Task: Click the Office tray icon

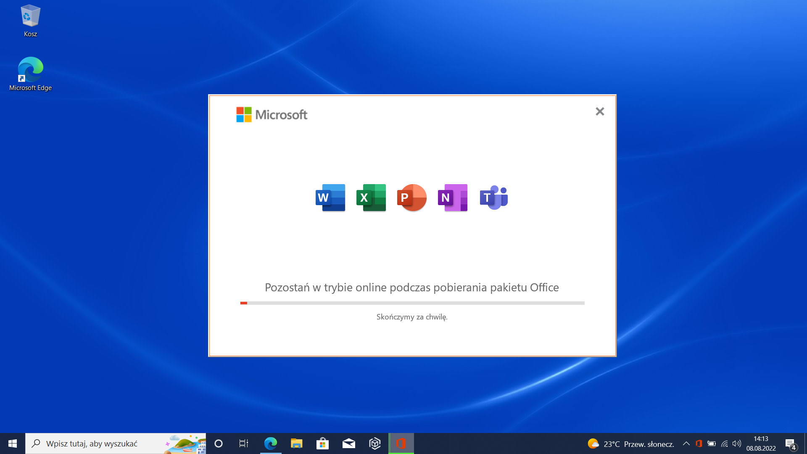Action: point(699,443)
